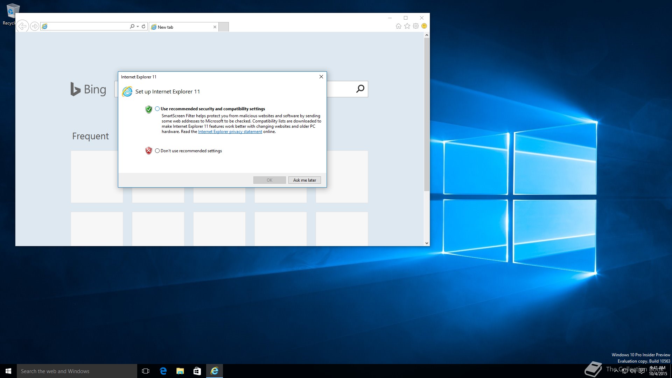Click Search the web and Windows box
Screen dimensions: 672x378
77,371
